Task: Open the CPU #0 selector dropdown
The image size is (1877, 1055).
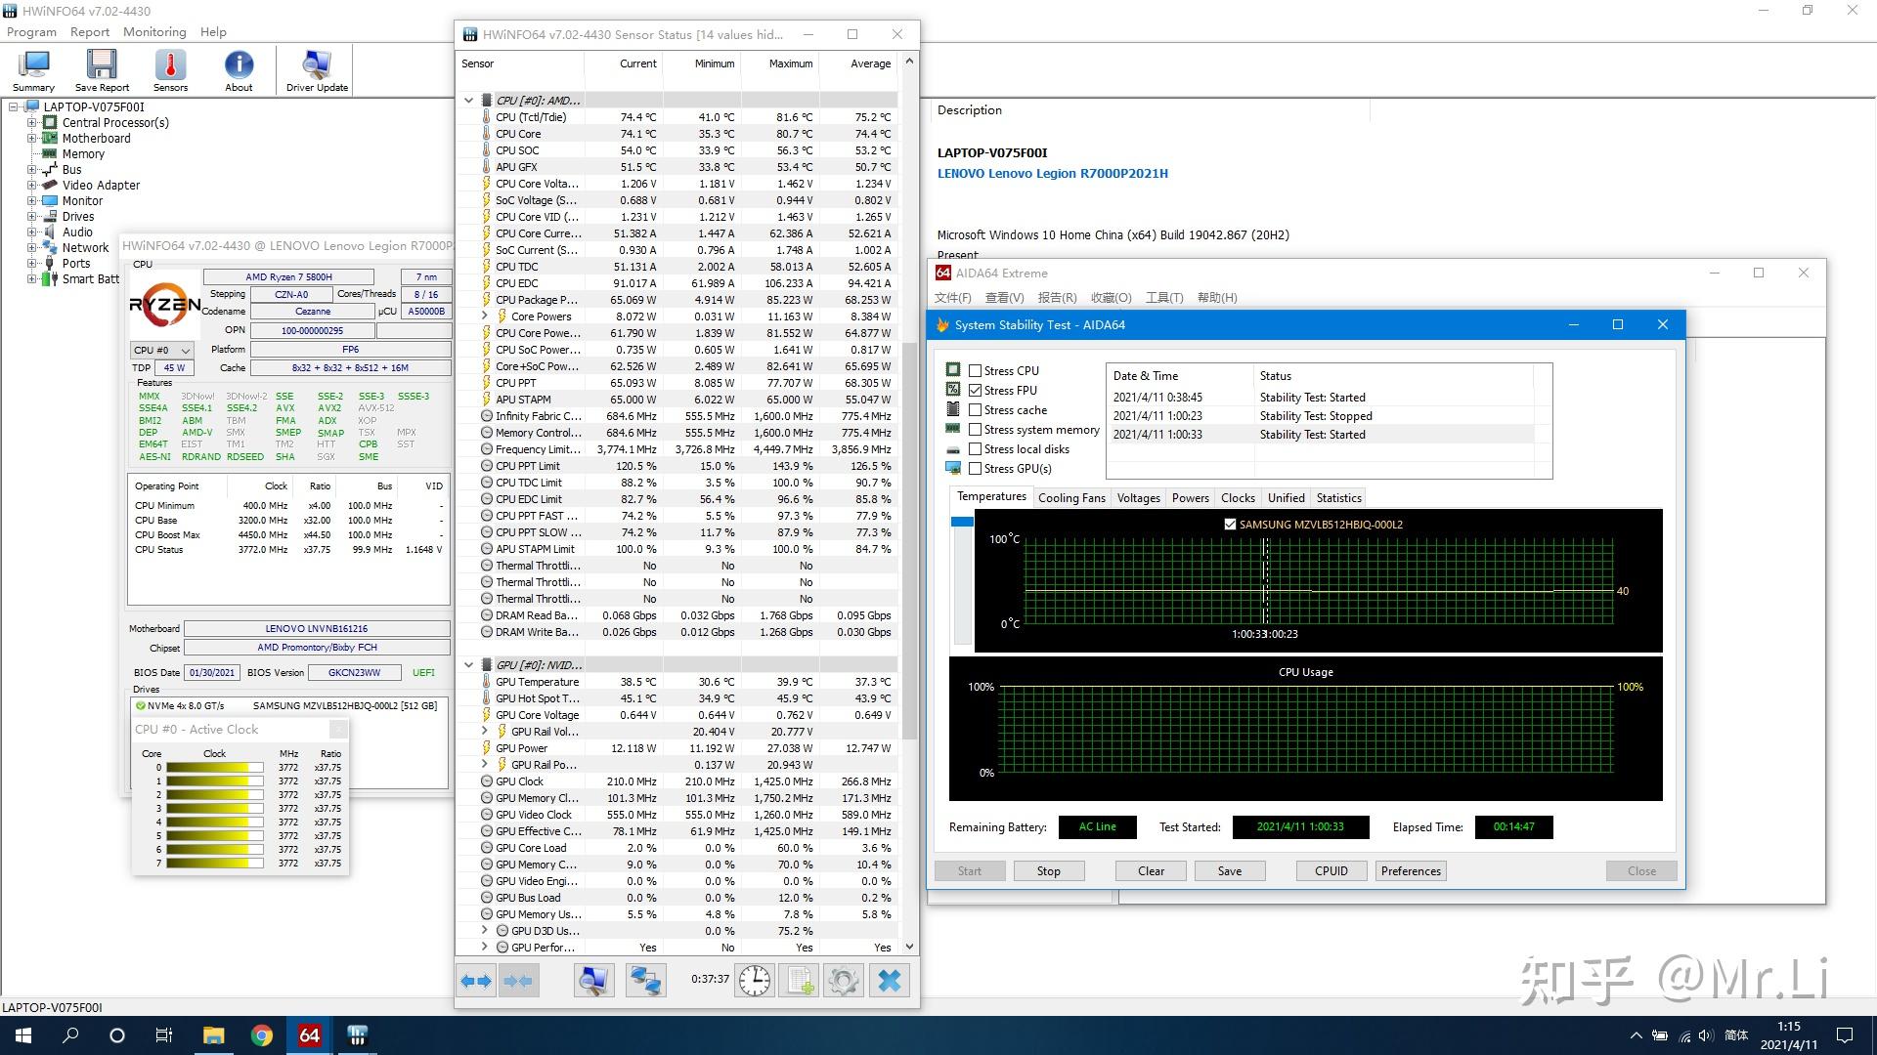Action: 161,350
